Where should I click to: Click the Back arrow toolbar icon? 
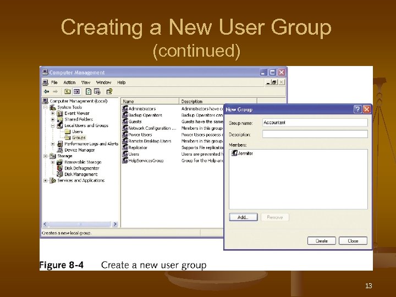[46, 92]
